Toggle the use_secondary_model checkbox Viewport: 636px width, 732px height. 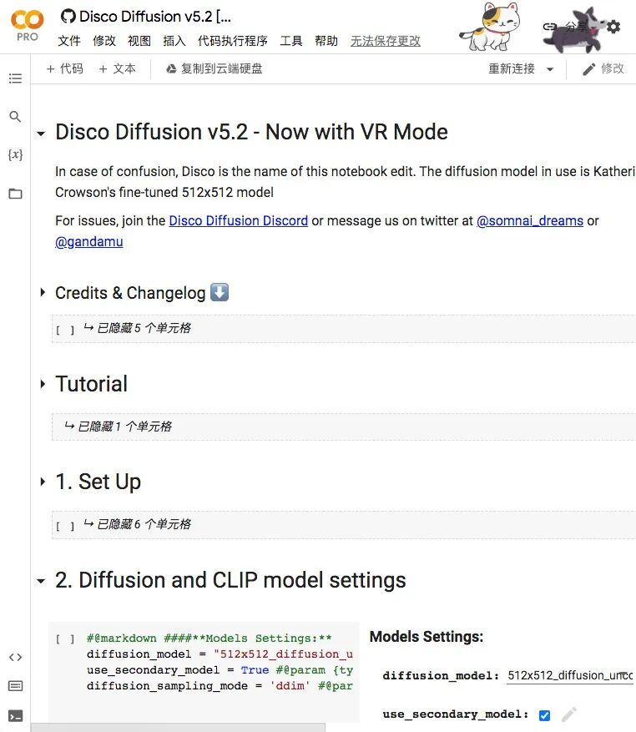tap(544, 715)
